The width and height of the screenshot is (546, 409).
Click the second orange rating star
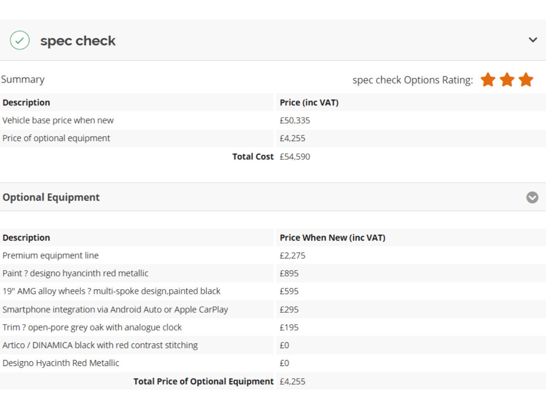507,80
